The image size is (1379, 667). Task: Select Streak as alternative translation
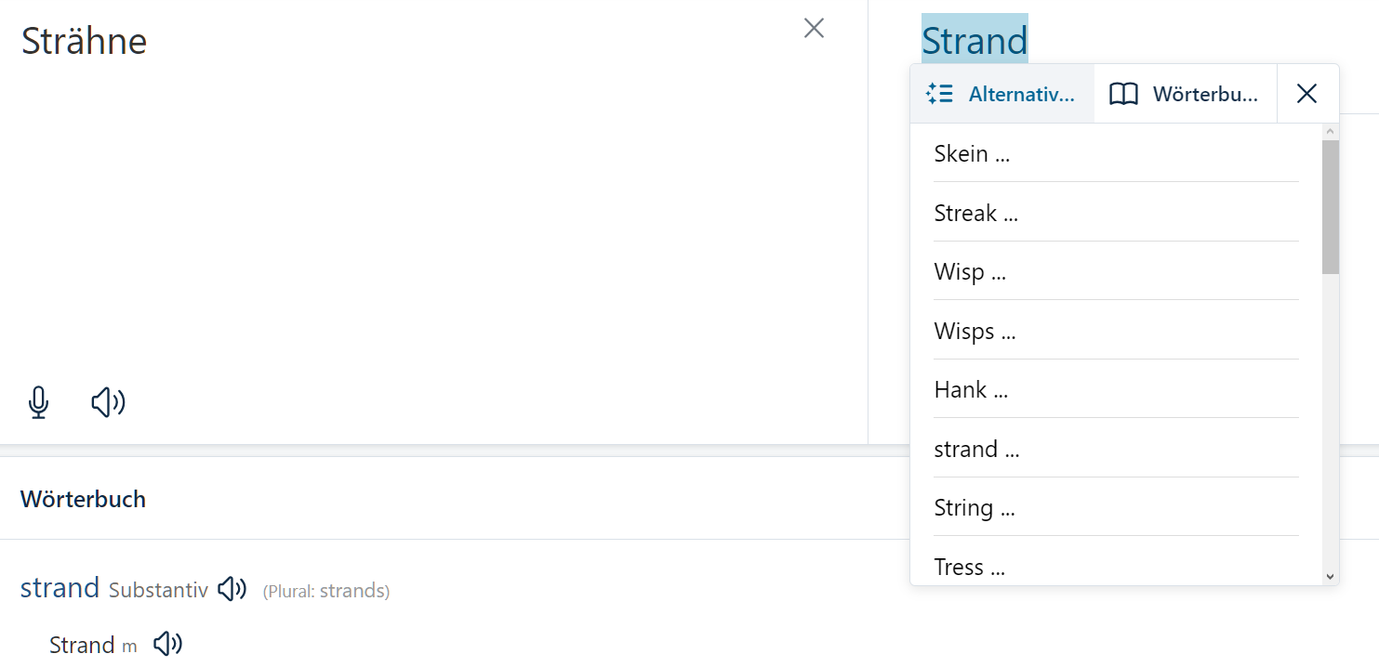coord(975,214)
